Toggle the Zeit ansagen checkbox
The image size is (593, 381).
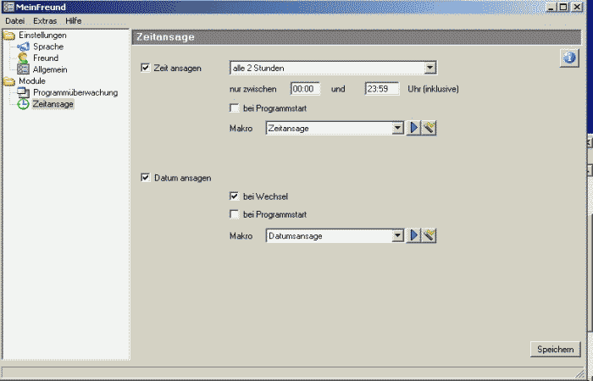click(x=146, y=67)
